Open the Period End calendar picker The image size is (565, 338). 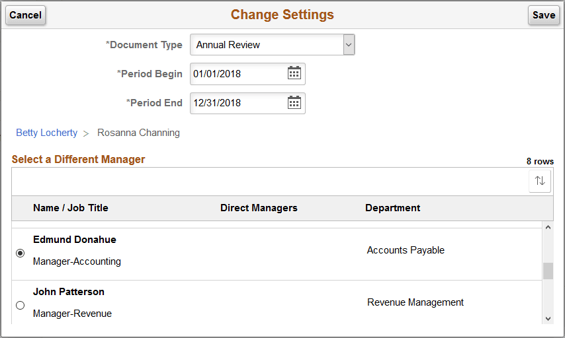click(x=294, y=102)
